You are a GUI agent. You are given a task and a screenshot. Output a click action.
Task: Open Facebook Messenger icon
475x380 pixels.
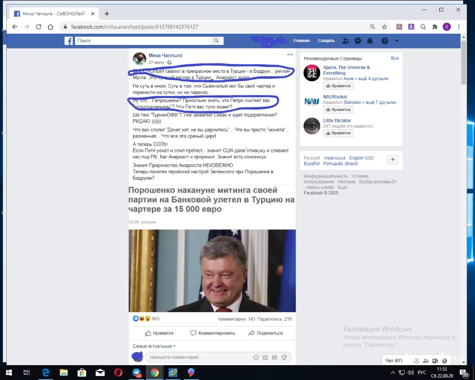pyautogui.click(x=358, y=41)
